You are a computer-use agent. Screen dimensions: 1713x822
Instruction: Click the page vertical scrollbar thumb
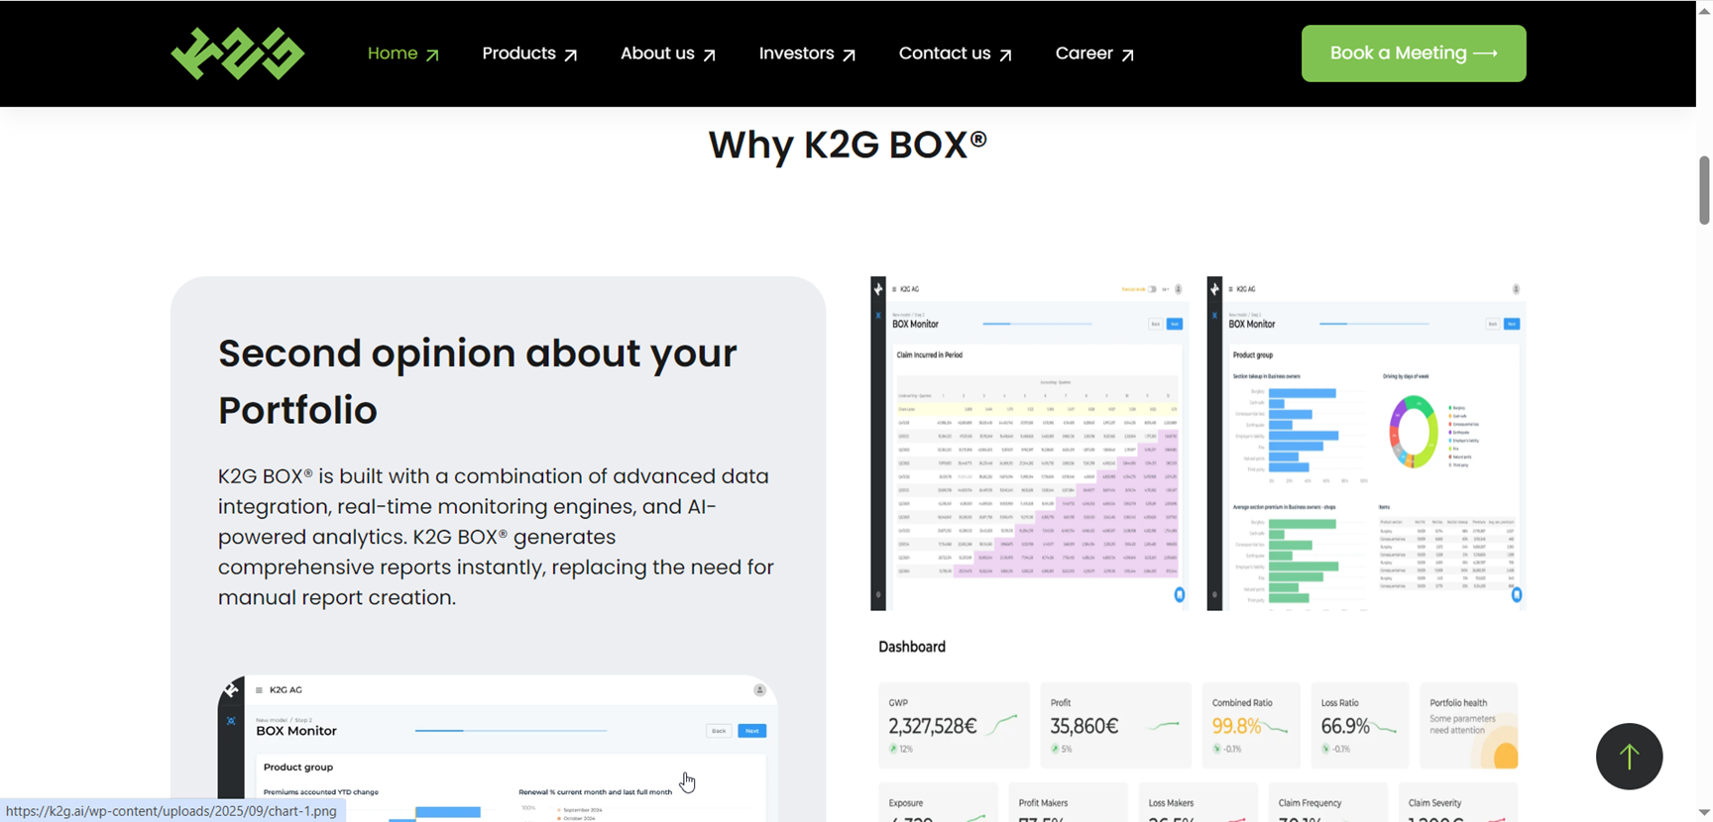(1704, 190)
